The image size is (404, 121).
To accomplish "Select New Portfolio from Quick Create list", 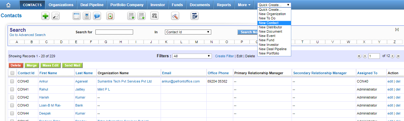I will pos(274,53).
